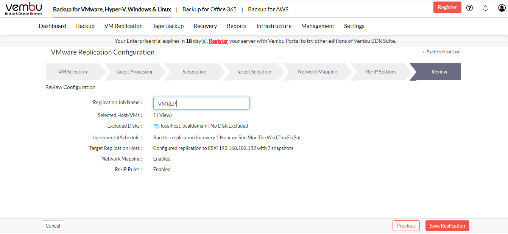508x234 pixels.
Task: Open the VM Replication menu
Action: click(x=123, y=26)
